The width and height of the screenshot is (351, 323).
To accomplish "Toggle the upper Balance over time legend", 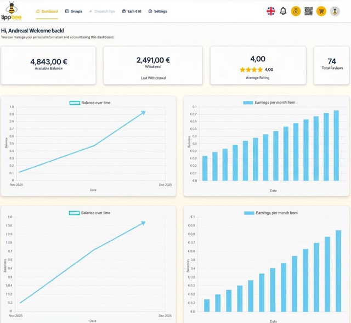I will 75,103.
